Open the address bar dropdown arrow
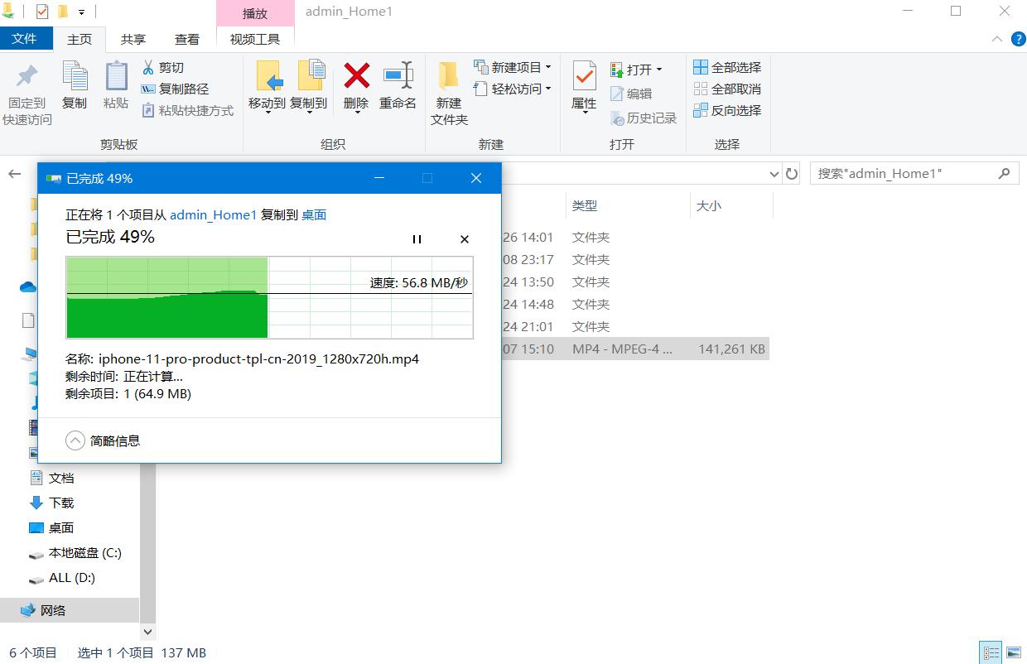This screenshot has width=1027, height=664. [774, 173]
